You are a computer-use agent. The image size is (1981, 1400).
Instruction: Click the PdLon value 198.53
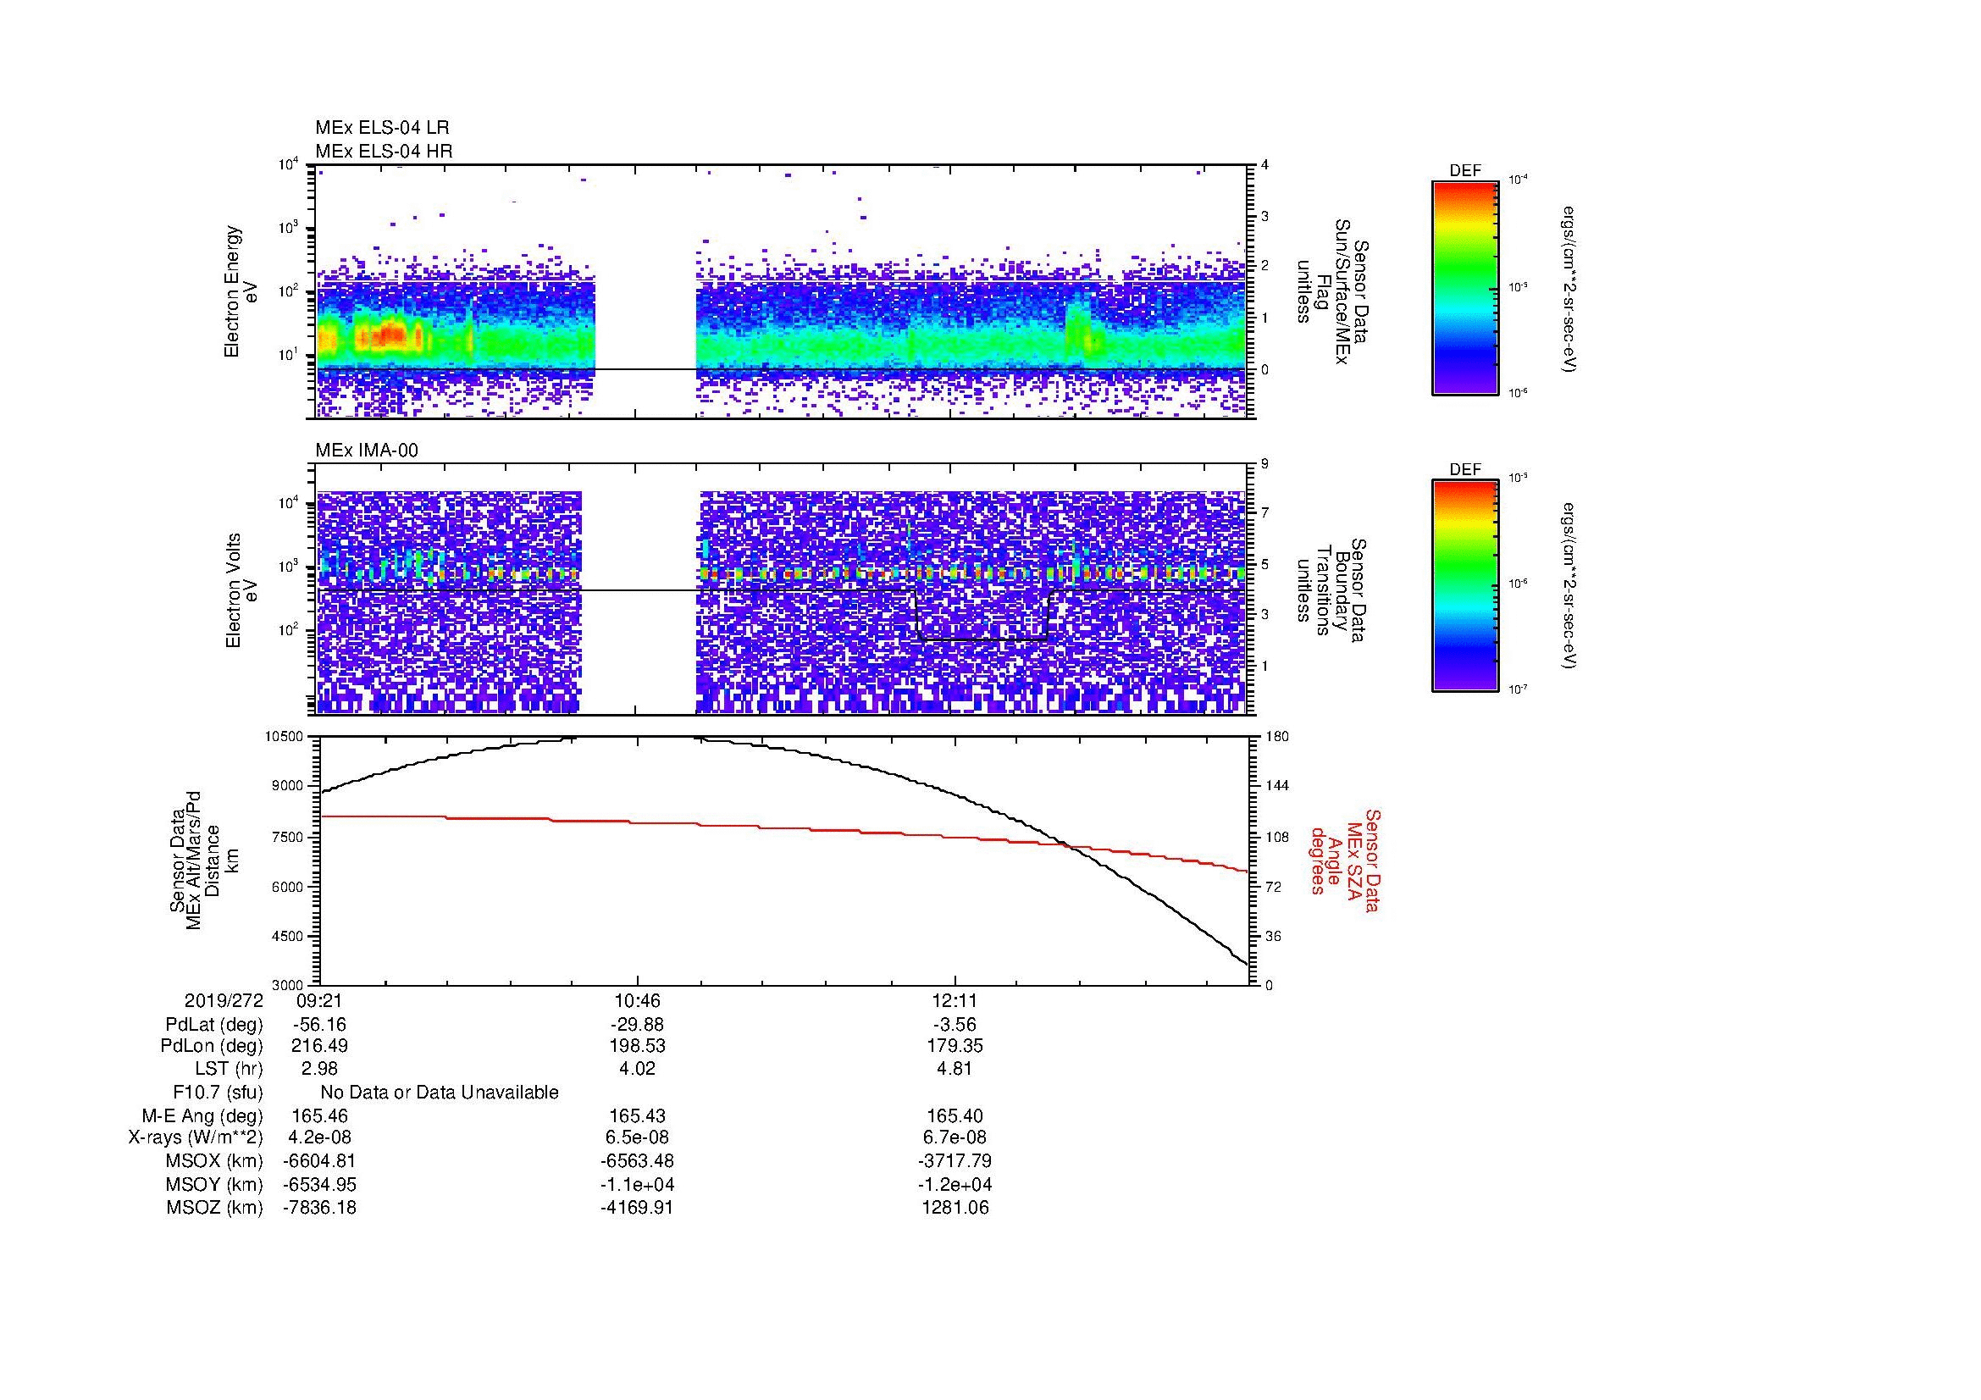[637, 1046]
